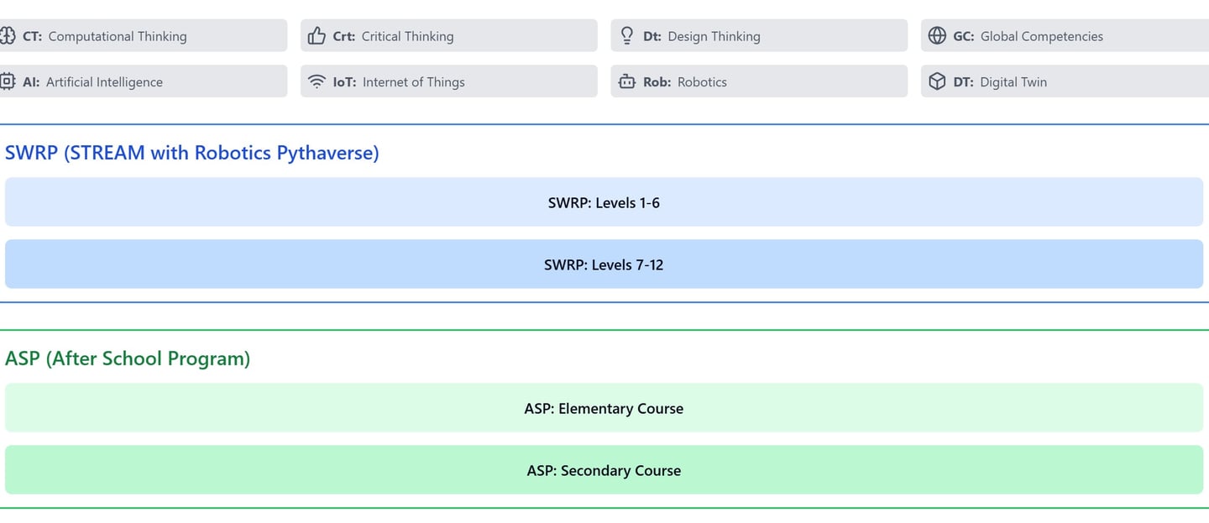Click the globe icon for Global Competencies
1209x523 pixels.
[x=937, y=36]
